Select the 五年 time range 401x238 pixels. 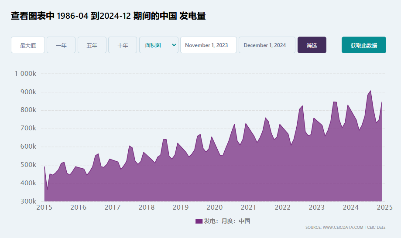click(92, 45)
